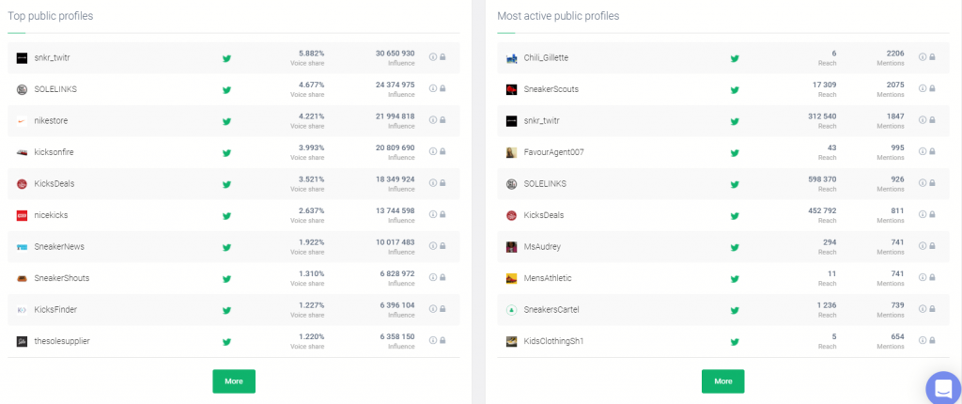Click the info icon in Chili_Gillette row
962x404 pixels.
[923, 57]
